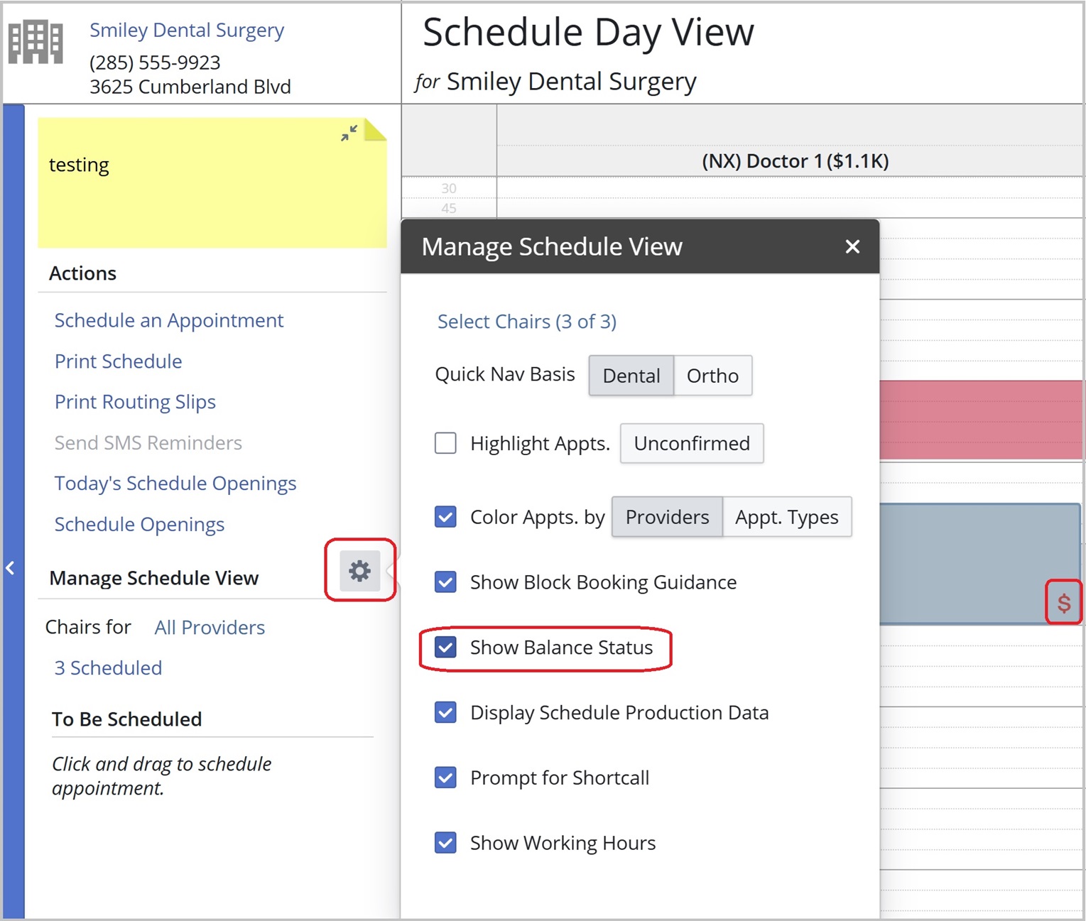The height and width of the screenshot is (921, 1086).
Task: Close the Manage Schedule View dialog
Action: pos(852,246)
